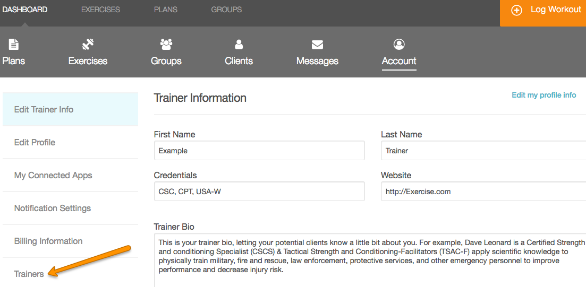Click the Website input field
Image resolution: width=586 pixels, height=287 pixels.
tap(483, 192)
